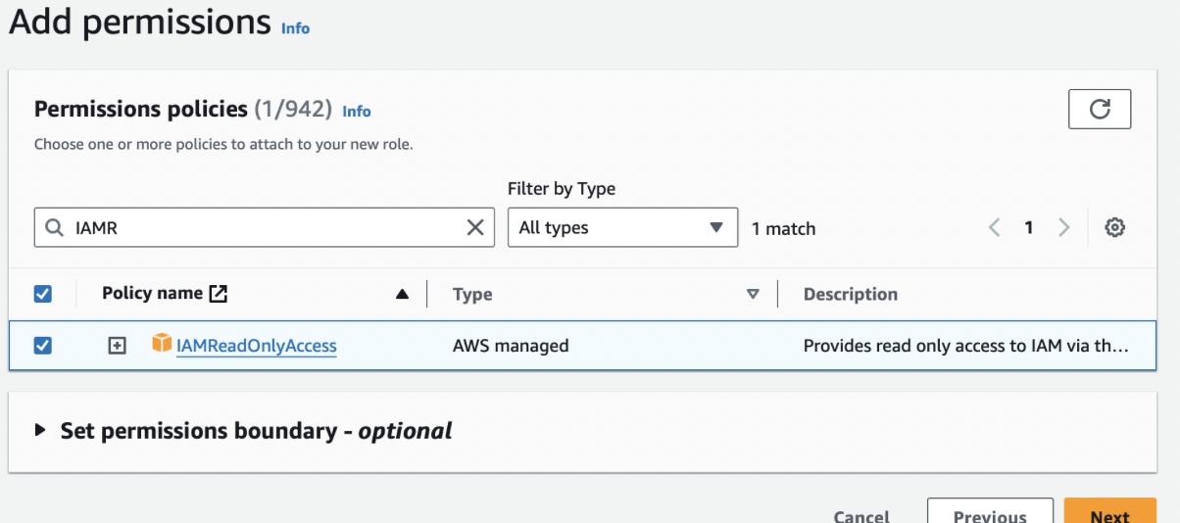
Task: Click the previous page chevron
Action: tap(995, 227)
